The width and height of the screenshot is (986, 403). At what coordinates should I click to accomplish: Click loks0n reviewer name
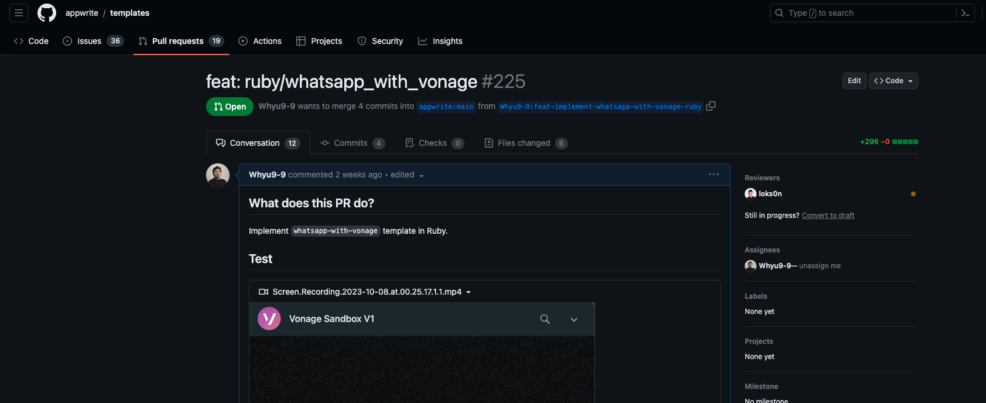click(771, 194)
